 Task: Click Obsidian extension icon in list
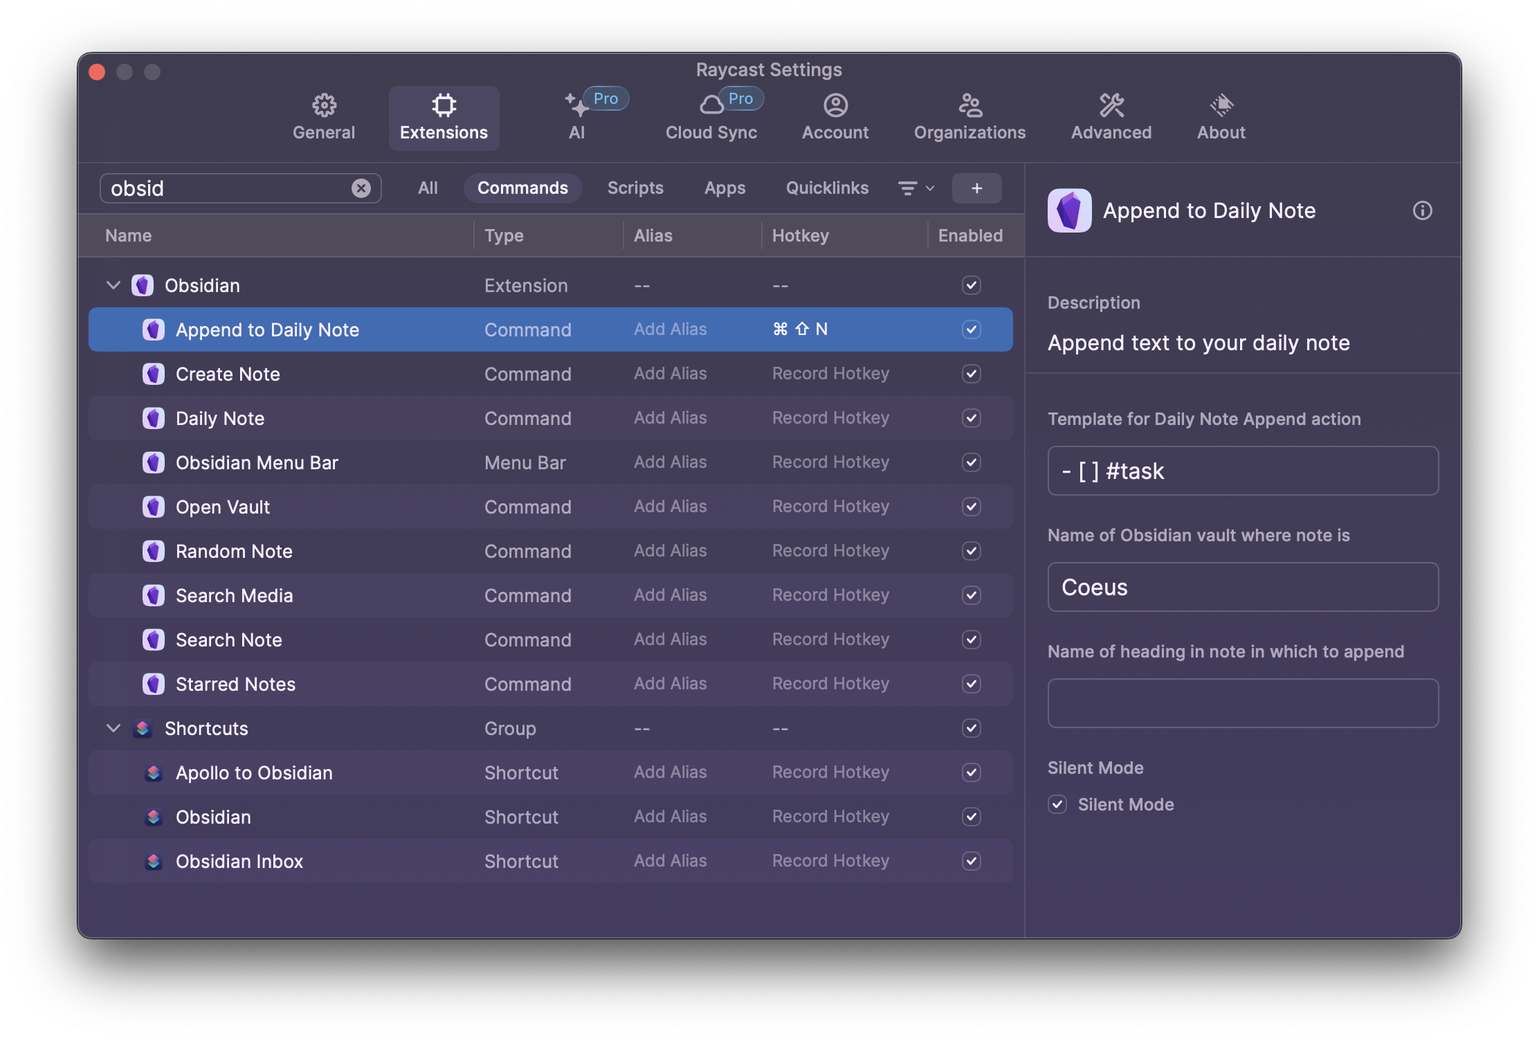point(143,285)
